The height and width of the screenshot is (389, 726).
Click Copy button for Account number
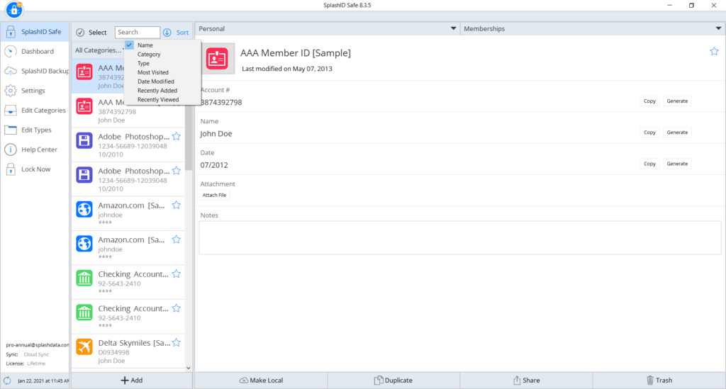(649, 101)
